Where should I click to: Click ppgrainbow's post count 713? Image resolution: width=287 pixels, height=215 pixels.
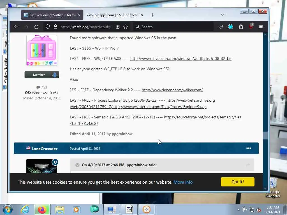tap(42, 87)
